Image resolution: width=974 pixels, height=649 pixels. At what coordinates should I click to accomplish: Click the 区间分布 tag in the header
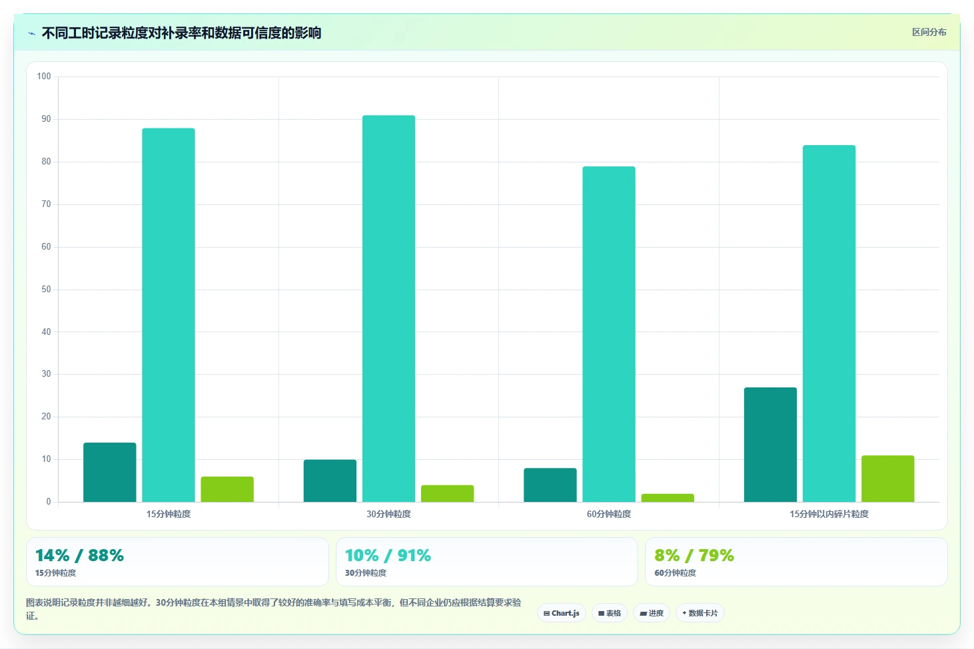(929, 32)
